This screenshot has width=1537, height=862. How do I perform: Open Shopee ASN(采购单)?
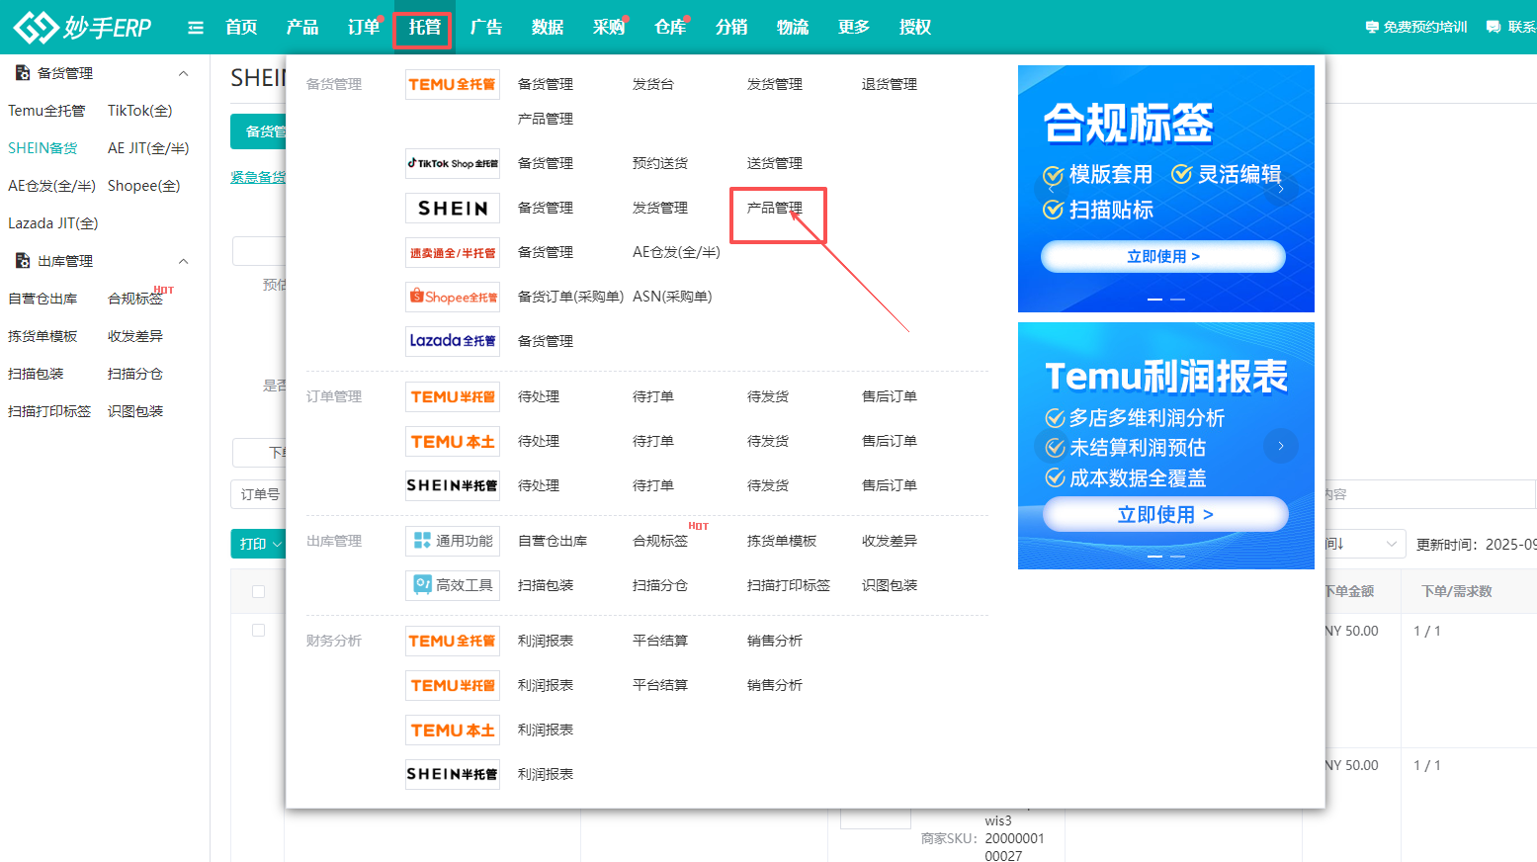coord(672,297)
